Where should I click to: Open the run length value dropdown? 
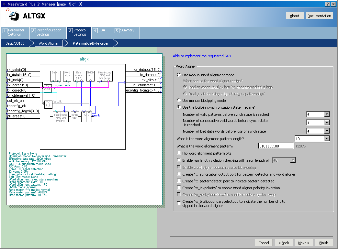293,160
